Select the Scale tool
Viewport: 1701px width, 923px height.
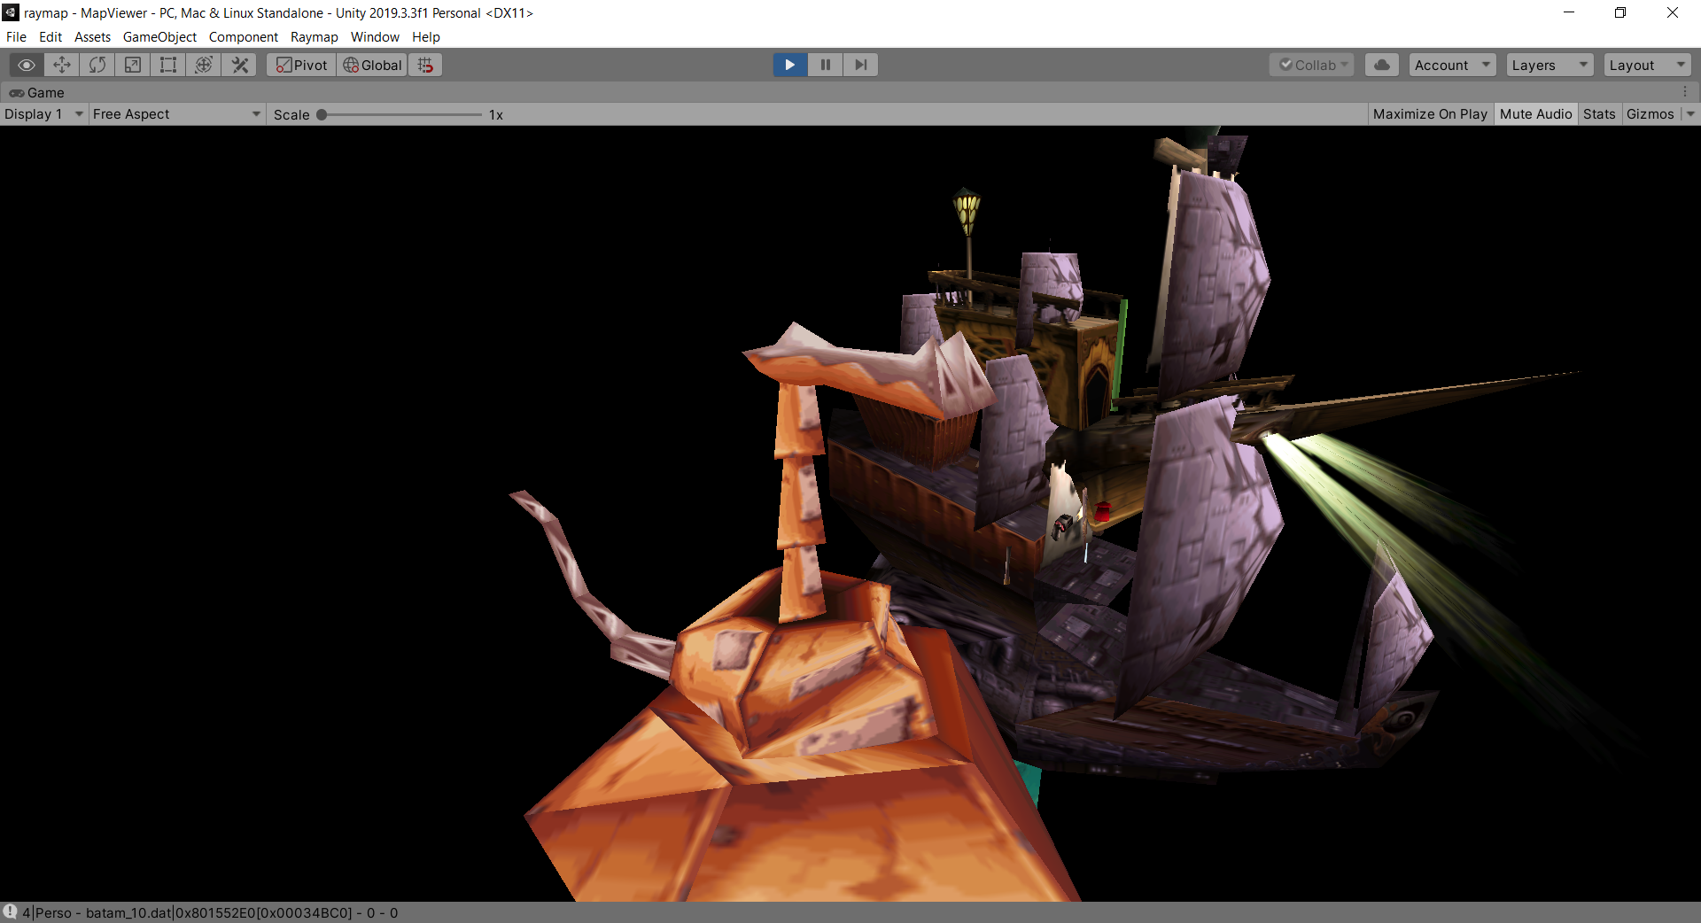(x=133, y=65)
